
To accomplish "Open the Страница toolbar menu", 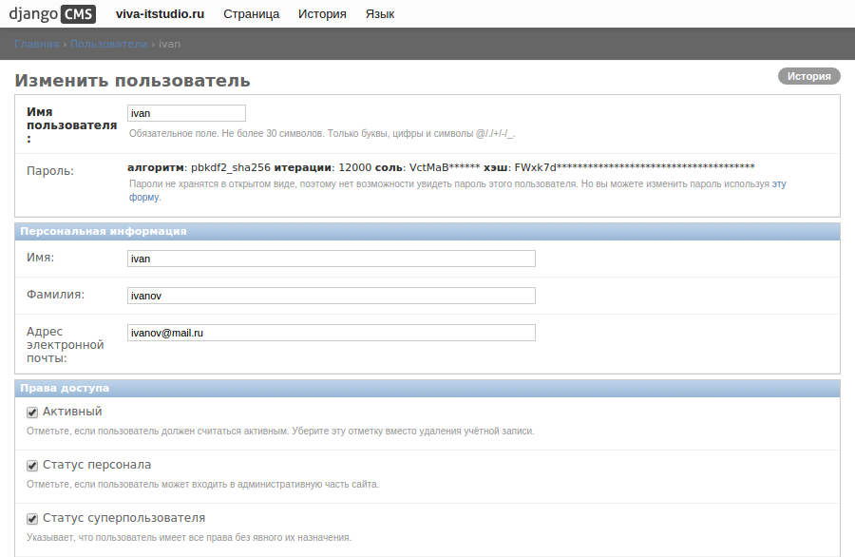I will [x=251, y=14].
